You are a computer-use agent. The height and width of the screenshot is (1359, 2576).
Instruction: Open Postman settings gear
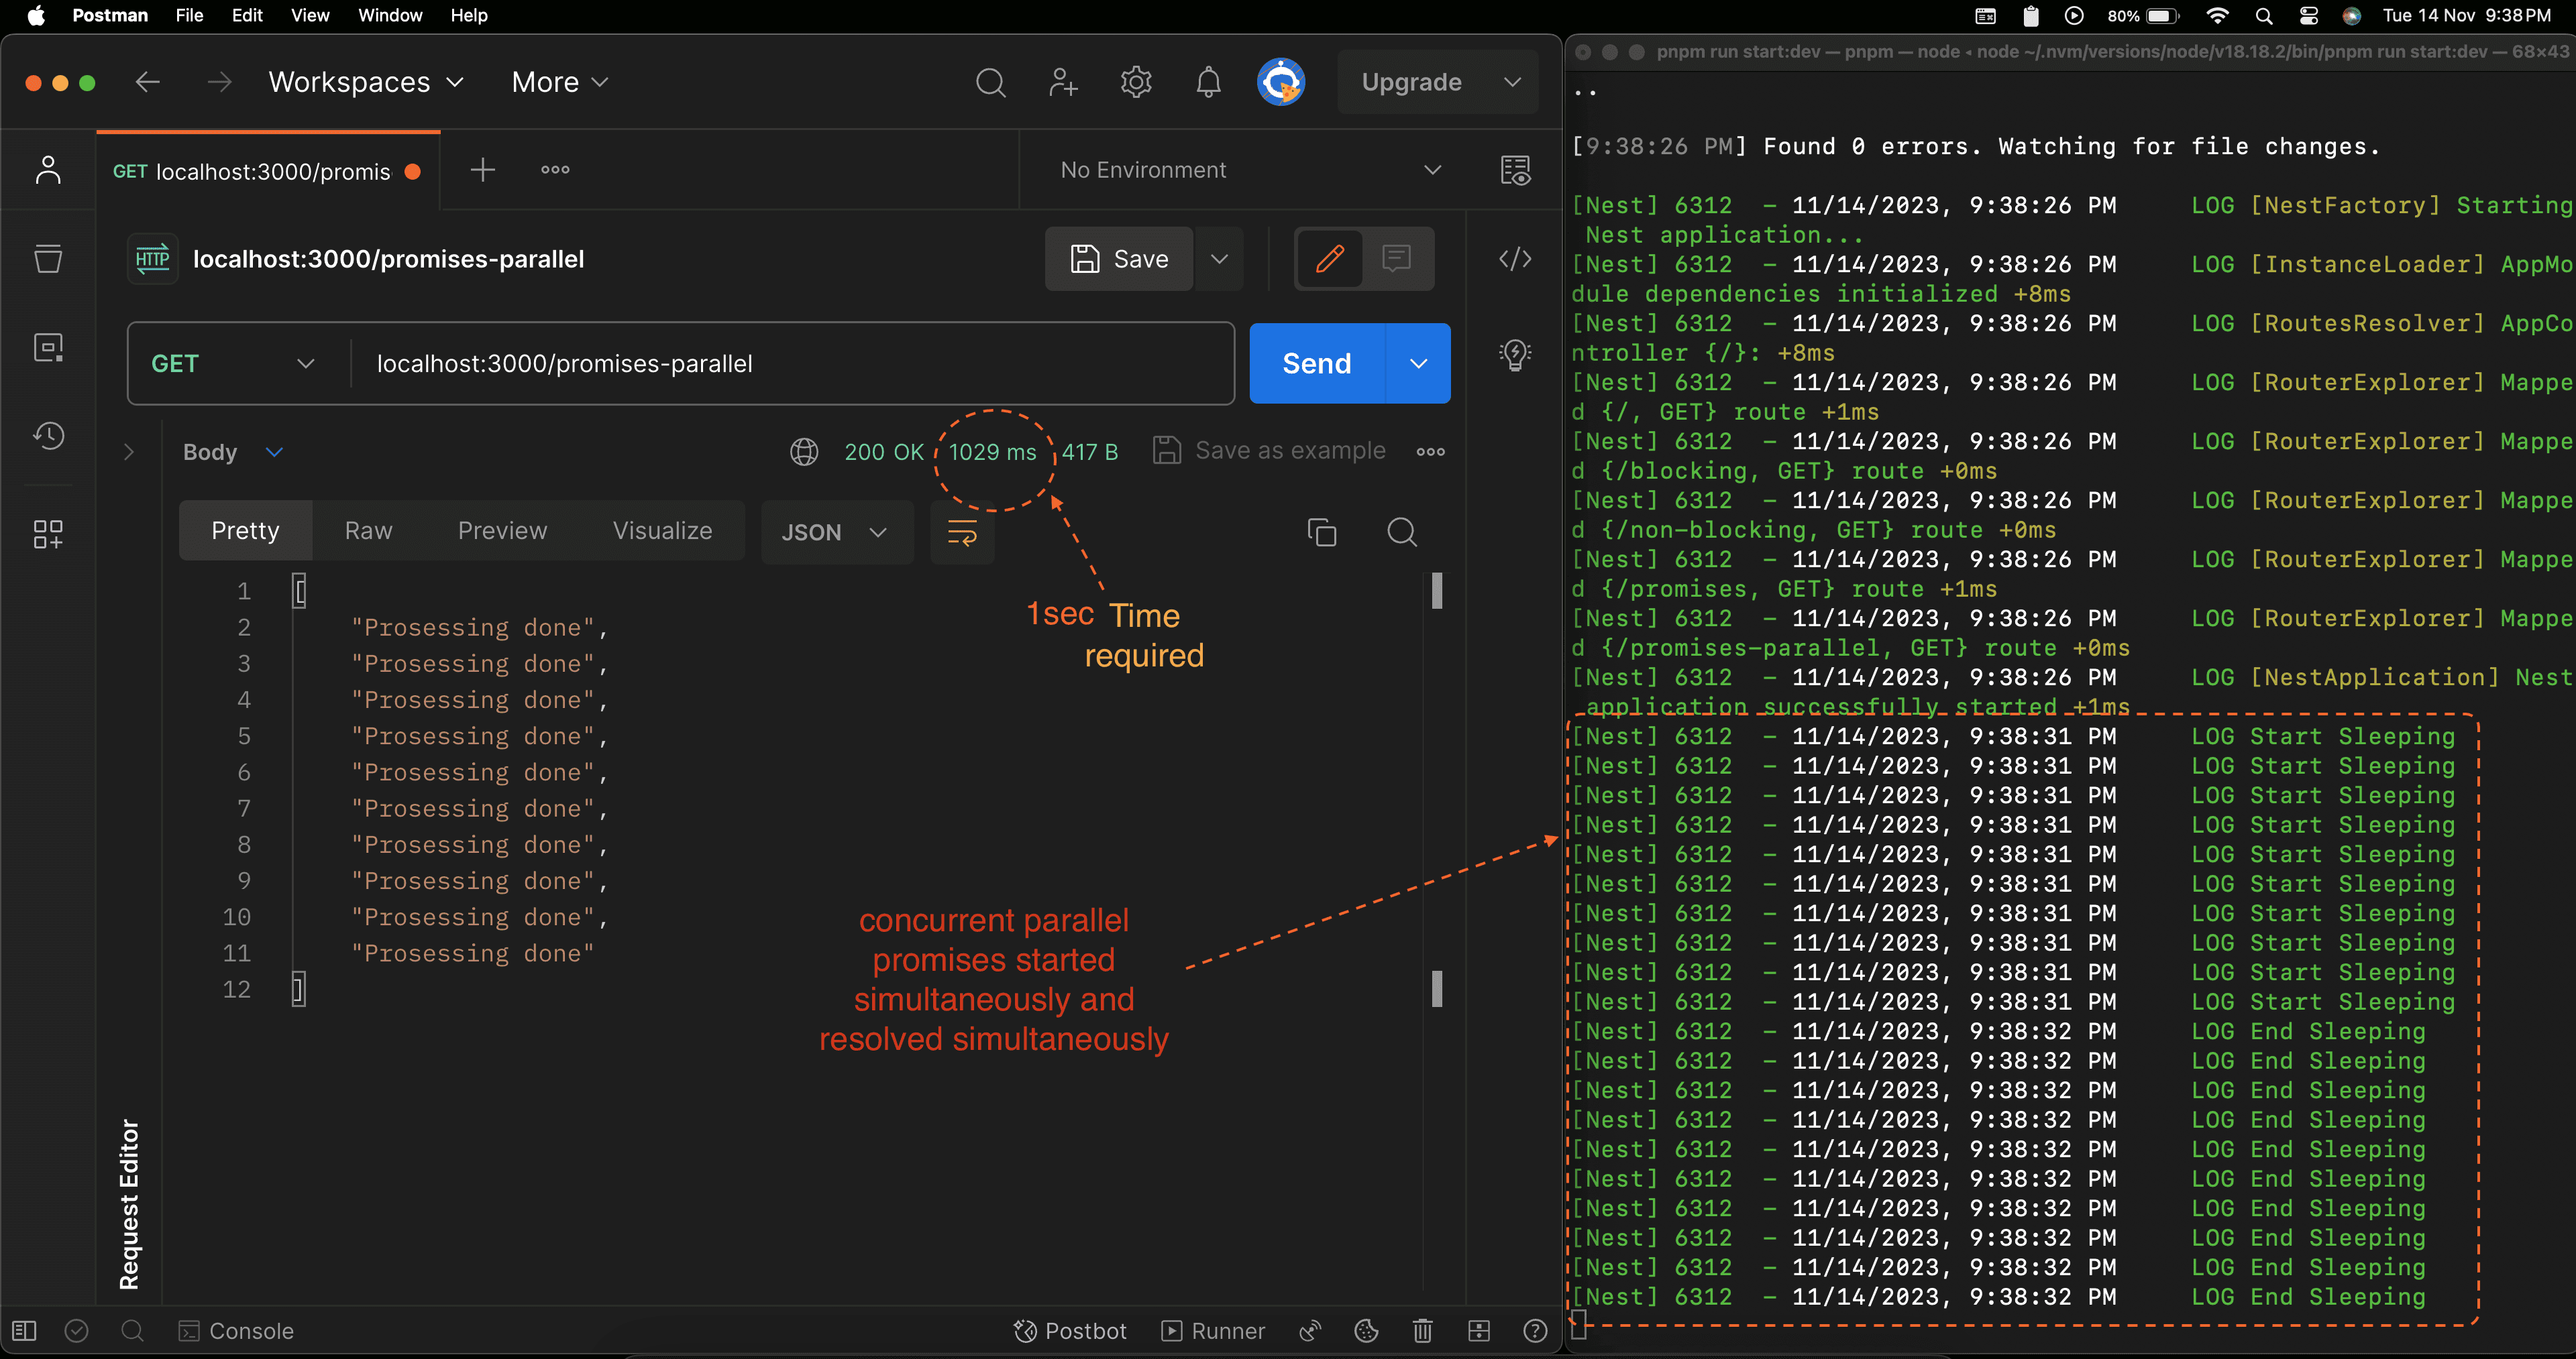(x=1136, y=82)
